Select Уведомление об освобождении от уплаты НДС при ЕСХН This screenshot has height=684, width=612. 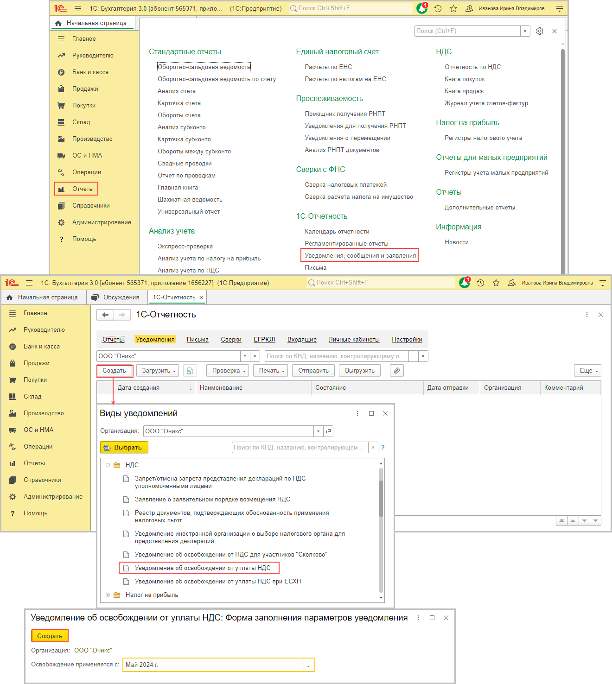pyautogui.click(x=218, y=582)
